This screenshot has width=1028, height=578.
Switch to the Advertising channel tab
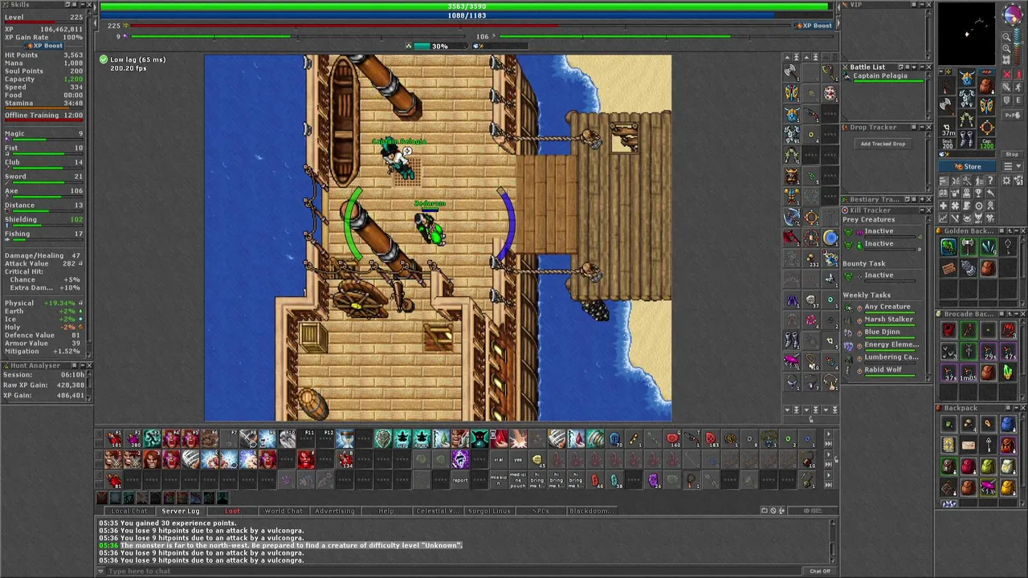click(x=335, y=511)
